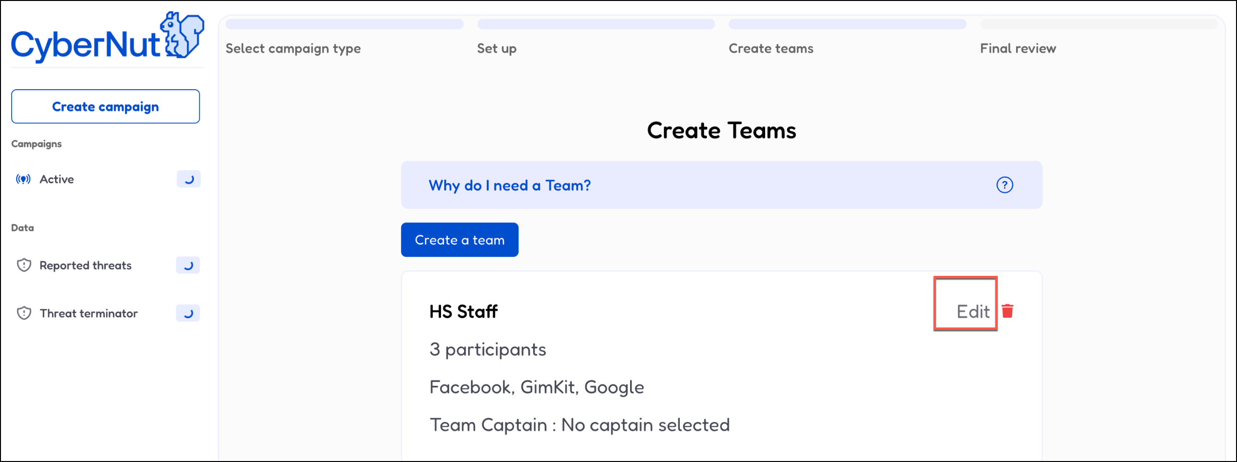Click the Active campaigns broadcast icon
1237x462 pixels.
pos(23,179)
